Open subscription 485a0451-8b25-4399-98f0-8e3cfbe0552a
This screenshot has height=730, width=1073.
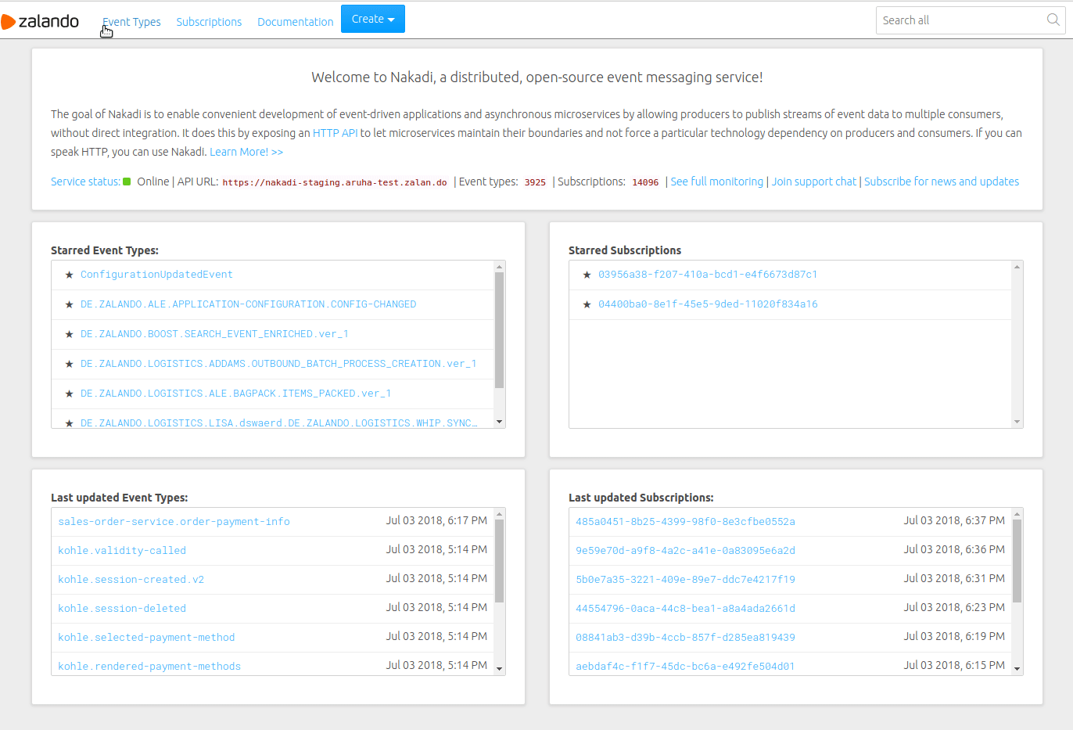685,522
